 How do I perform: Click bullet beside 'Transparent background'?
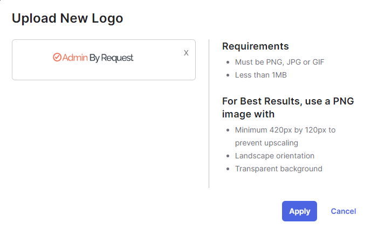(228, 169)
